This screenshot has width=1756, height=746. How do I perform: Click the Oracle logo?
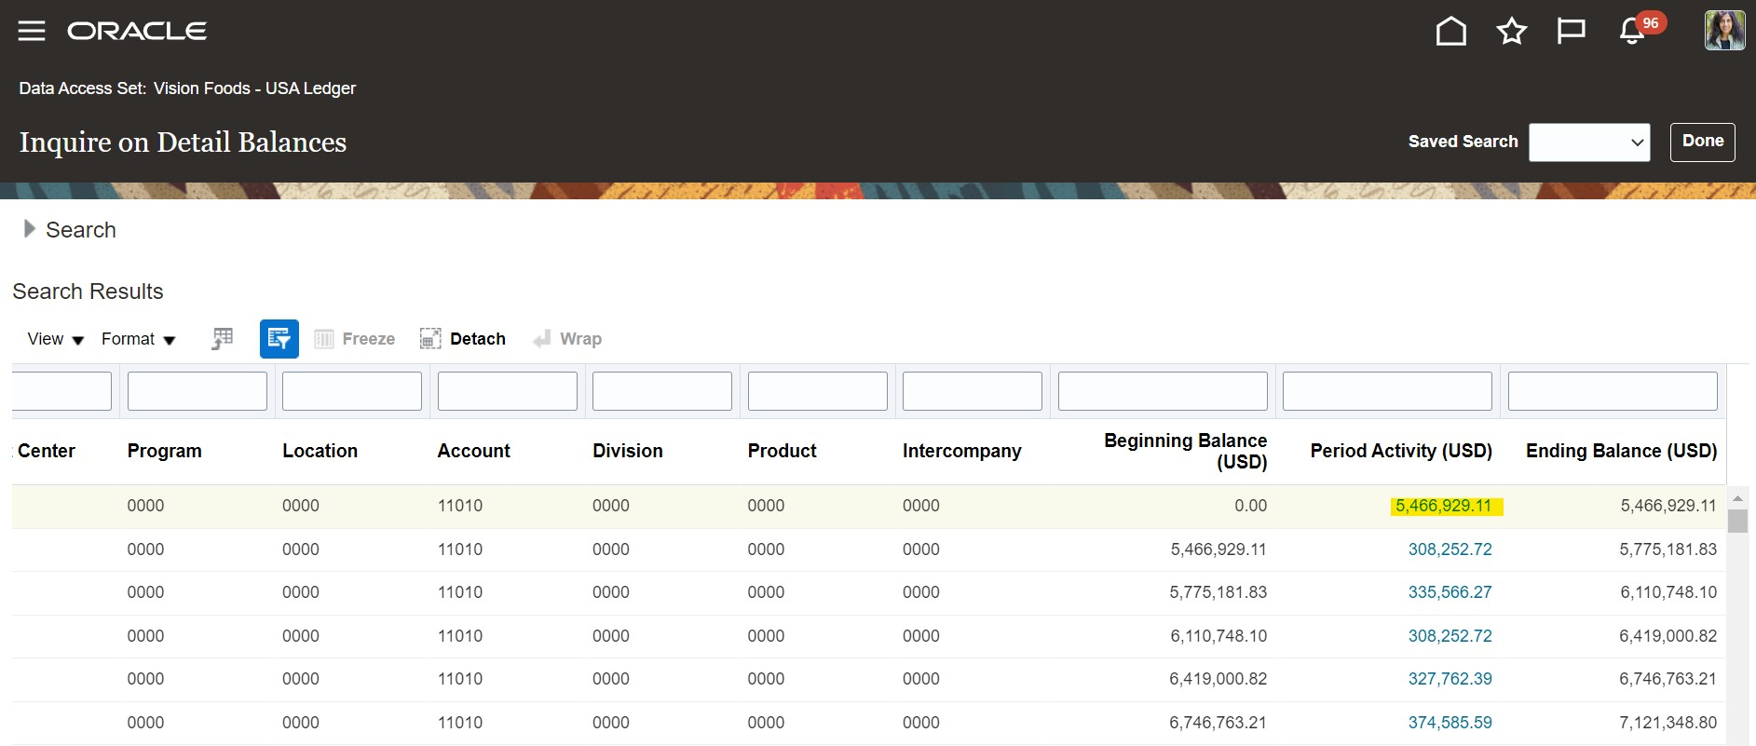point(137,31)
